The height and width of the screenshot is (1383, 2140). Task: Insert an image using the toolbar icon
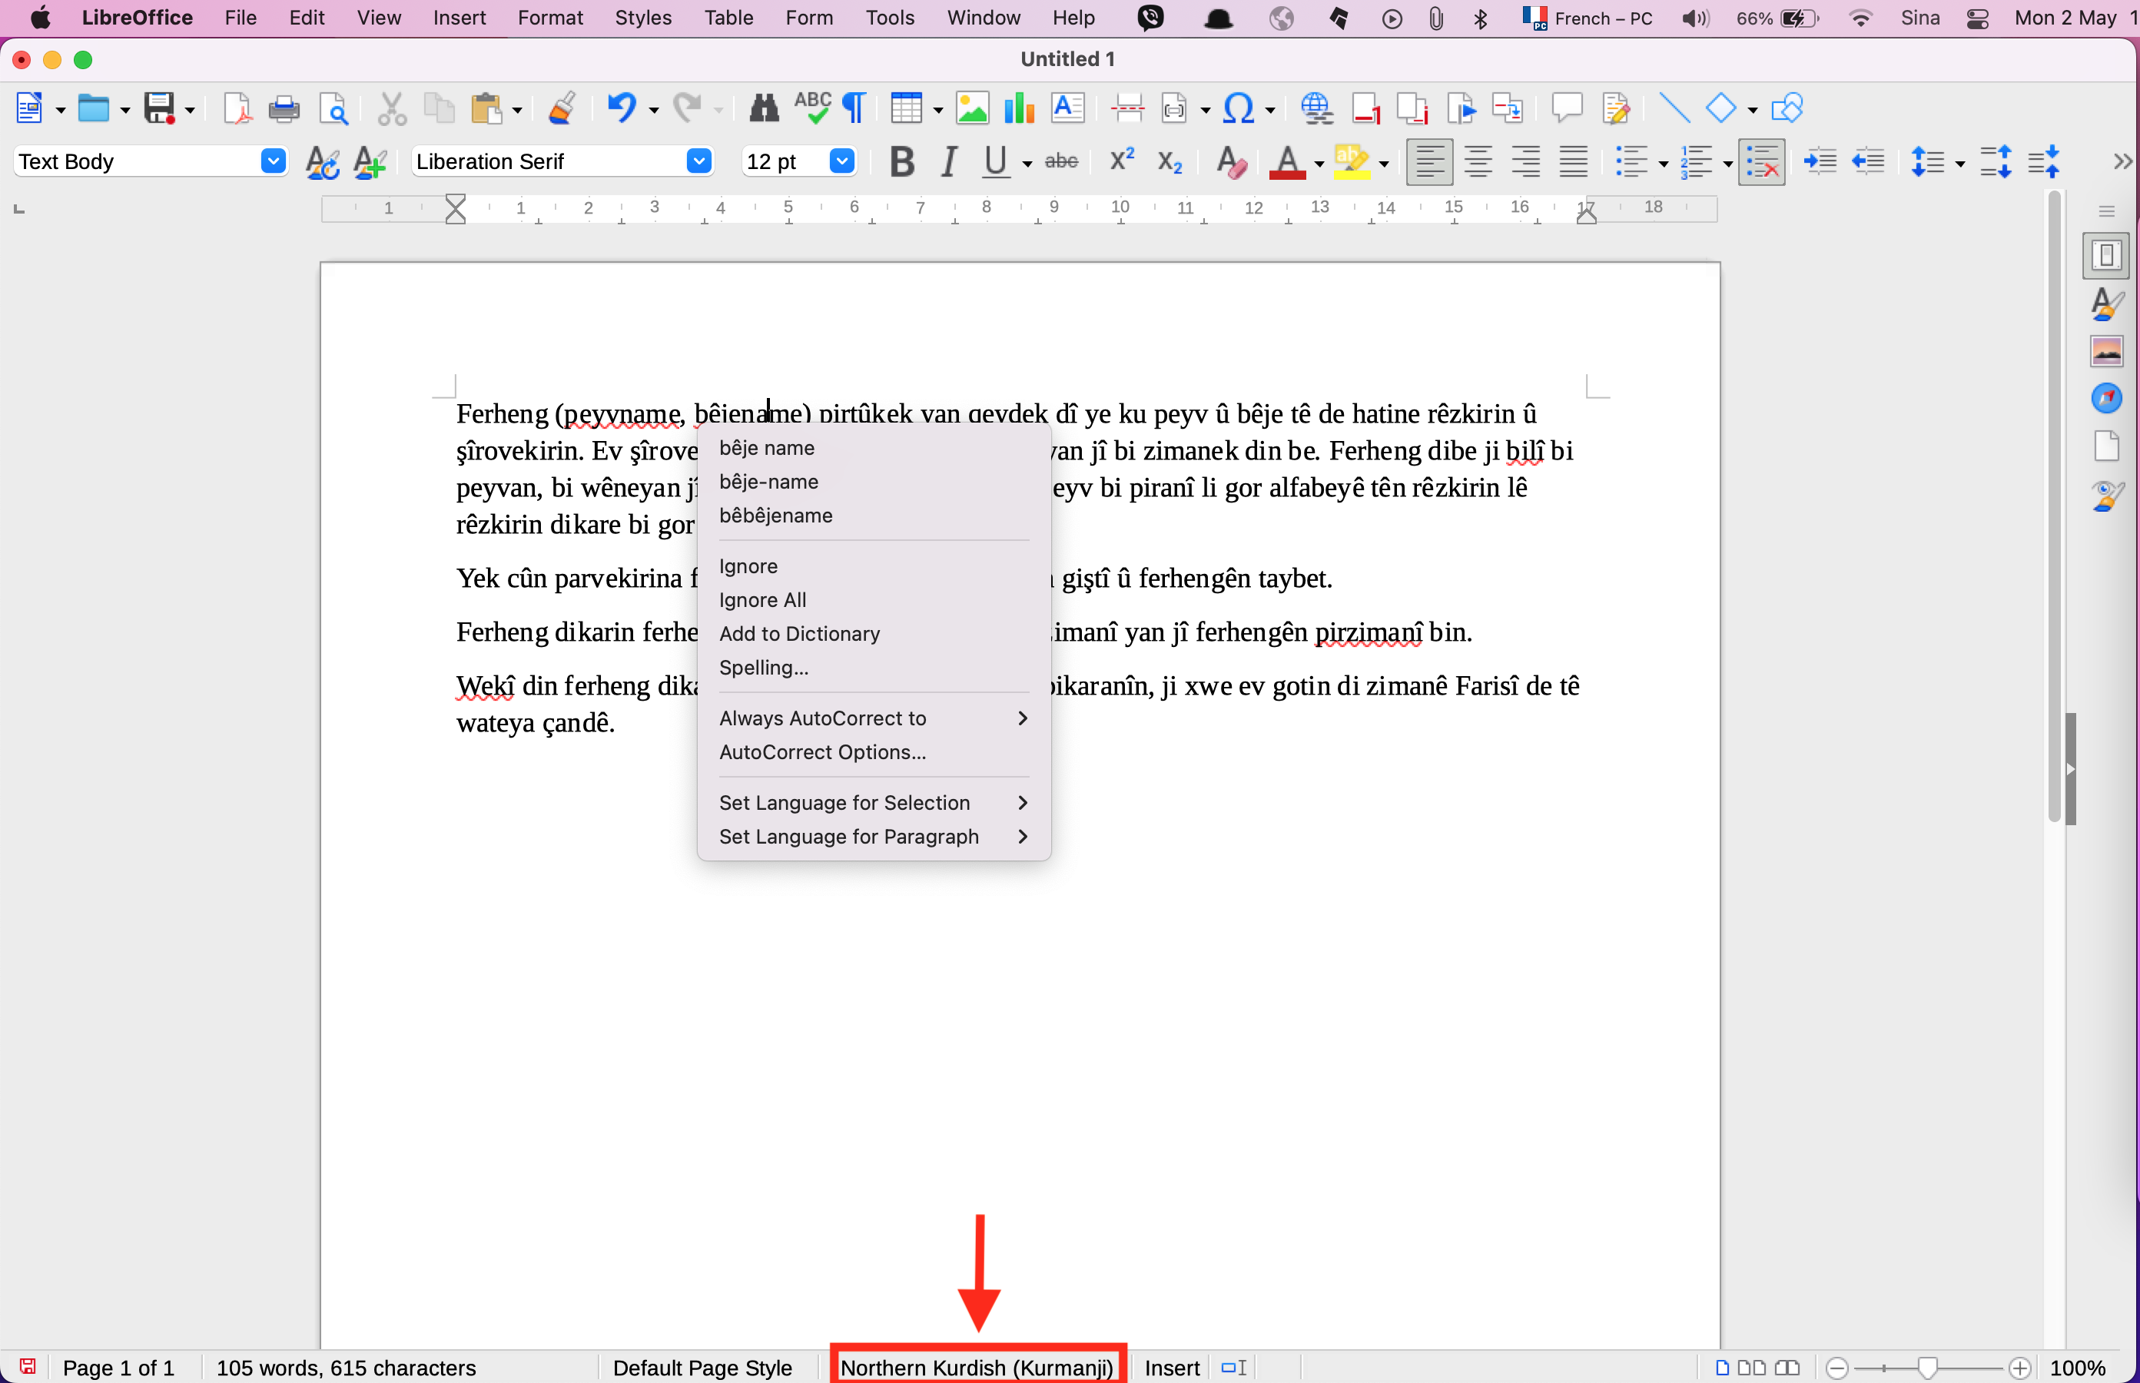[x=972, y=108]
